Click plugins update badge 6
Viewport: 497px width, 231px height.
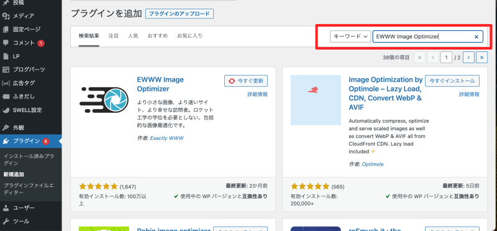[x=45, y=141]
